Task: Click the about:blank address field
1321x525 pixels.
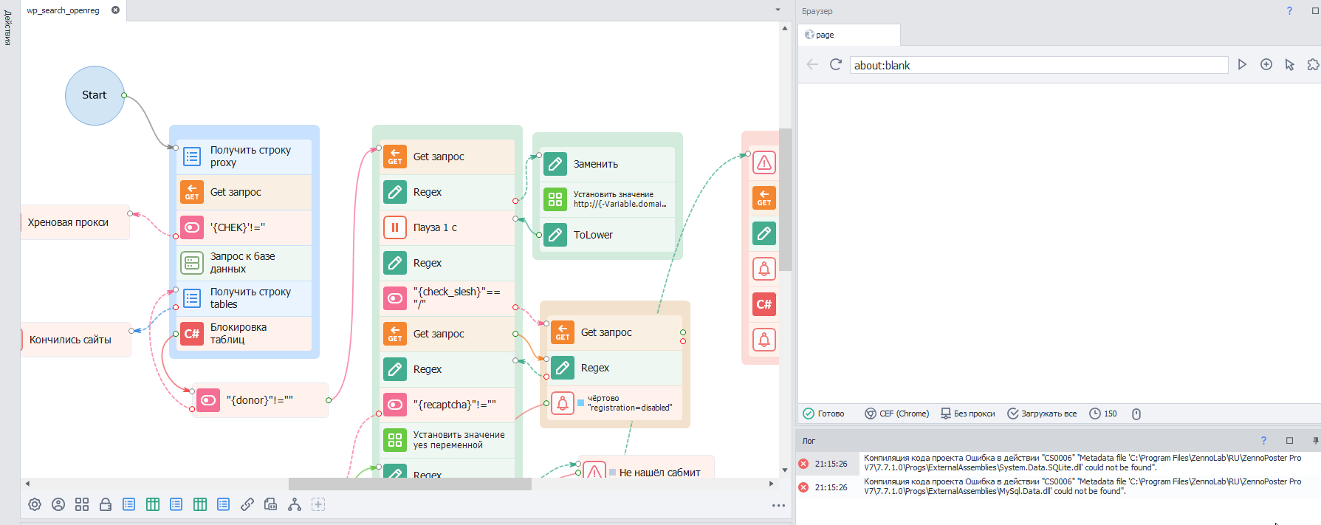Action: pos(1037,65)
